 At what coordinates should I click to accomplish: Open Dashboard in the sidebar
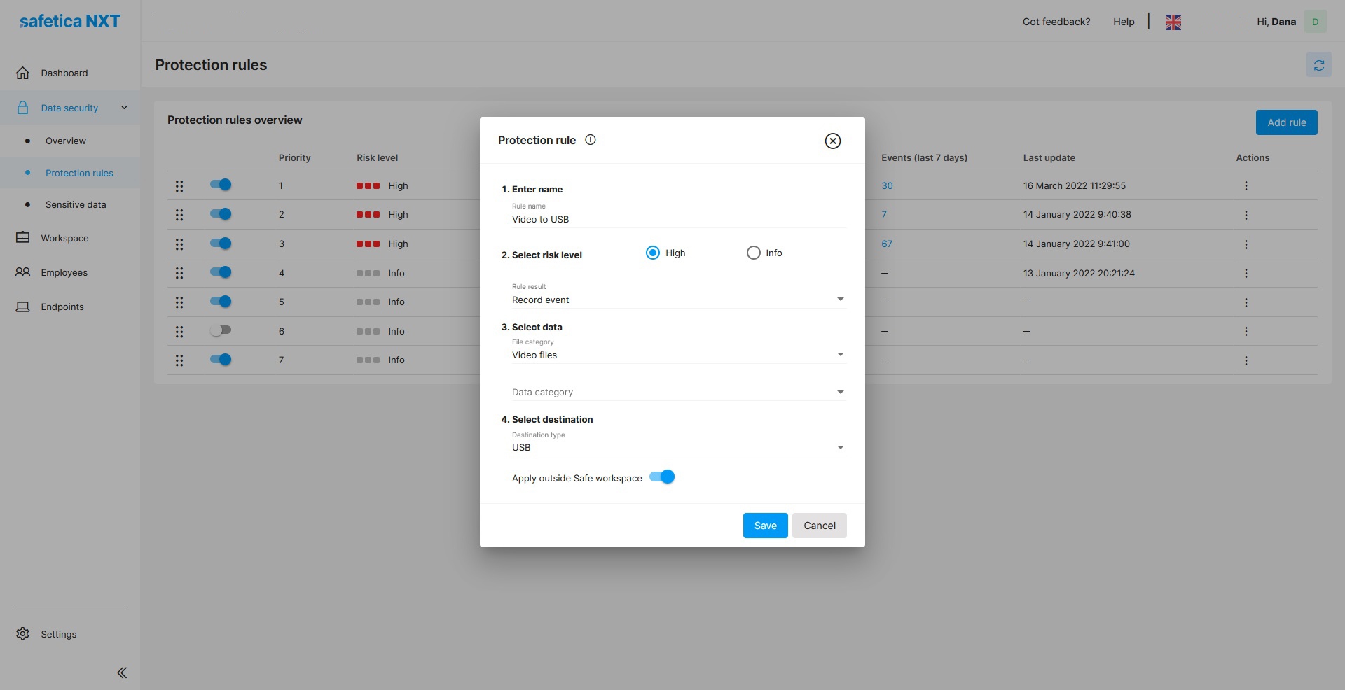[64, 73]
